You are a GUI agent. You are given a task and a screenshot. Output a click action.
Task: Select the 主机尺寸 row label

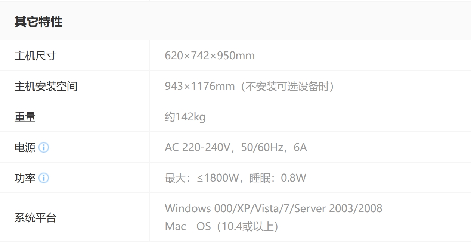coord(35,56)
